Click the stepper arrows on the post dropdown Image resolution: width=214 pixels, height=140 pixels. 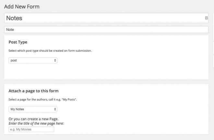click(x=55, y=60)
